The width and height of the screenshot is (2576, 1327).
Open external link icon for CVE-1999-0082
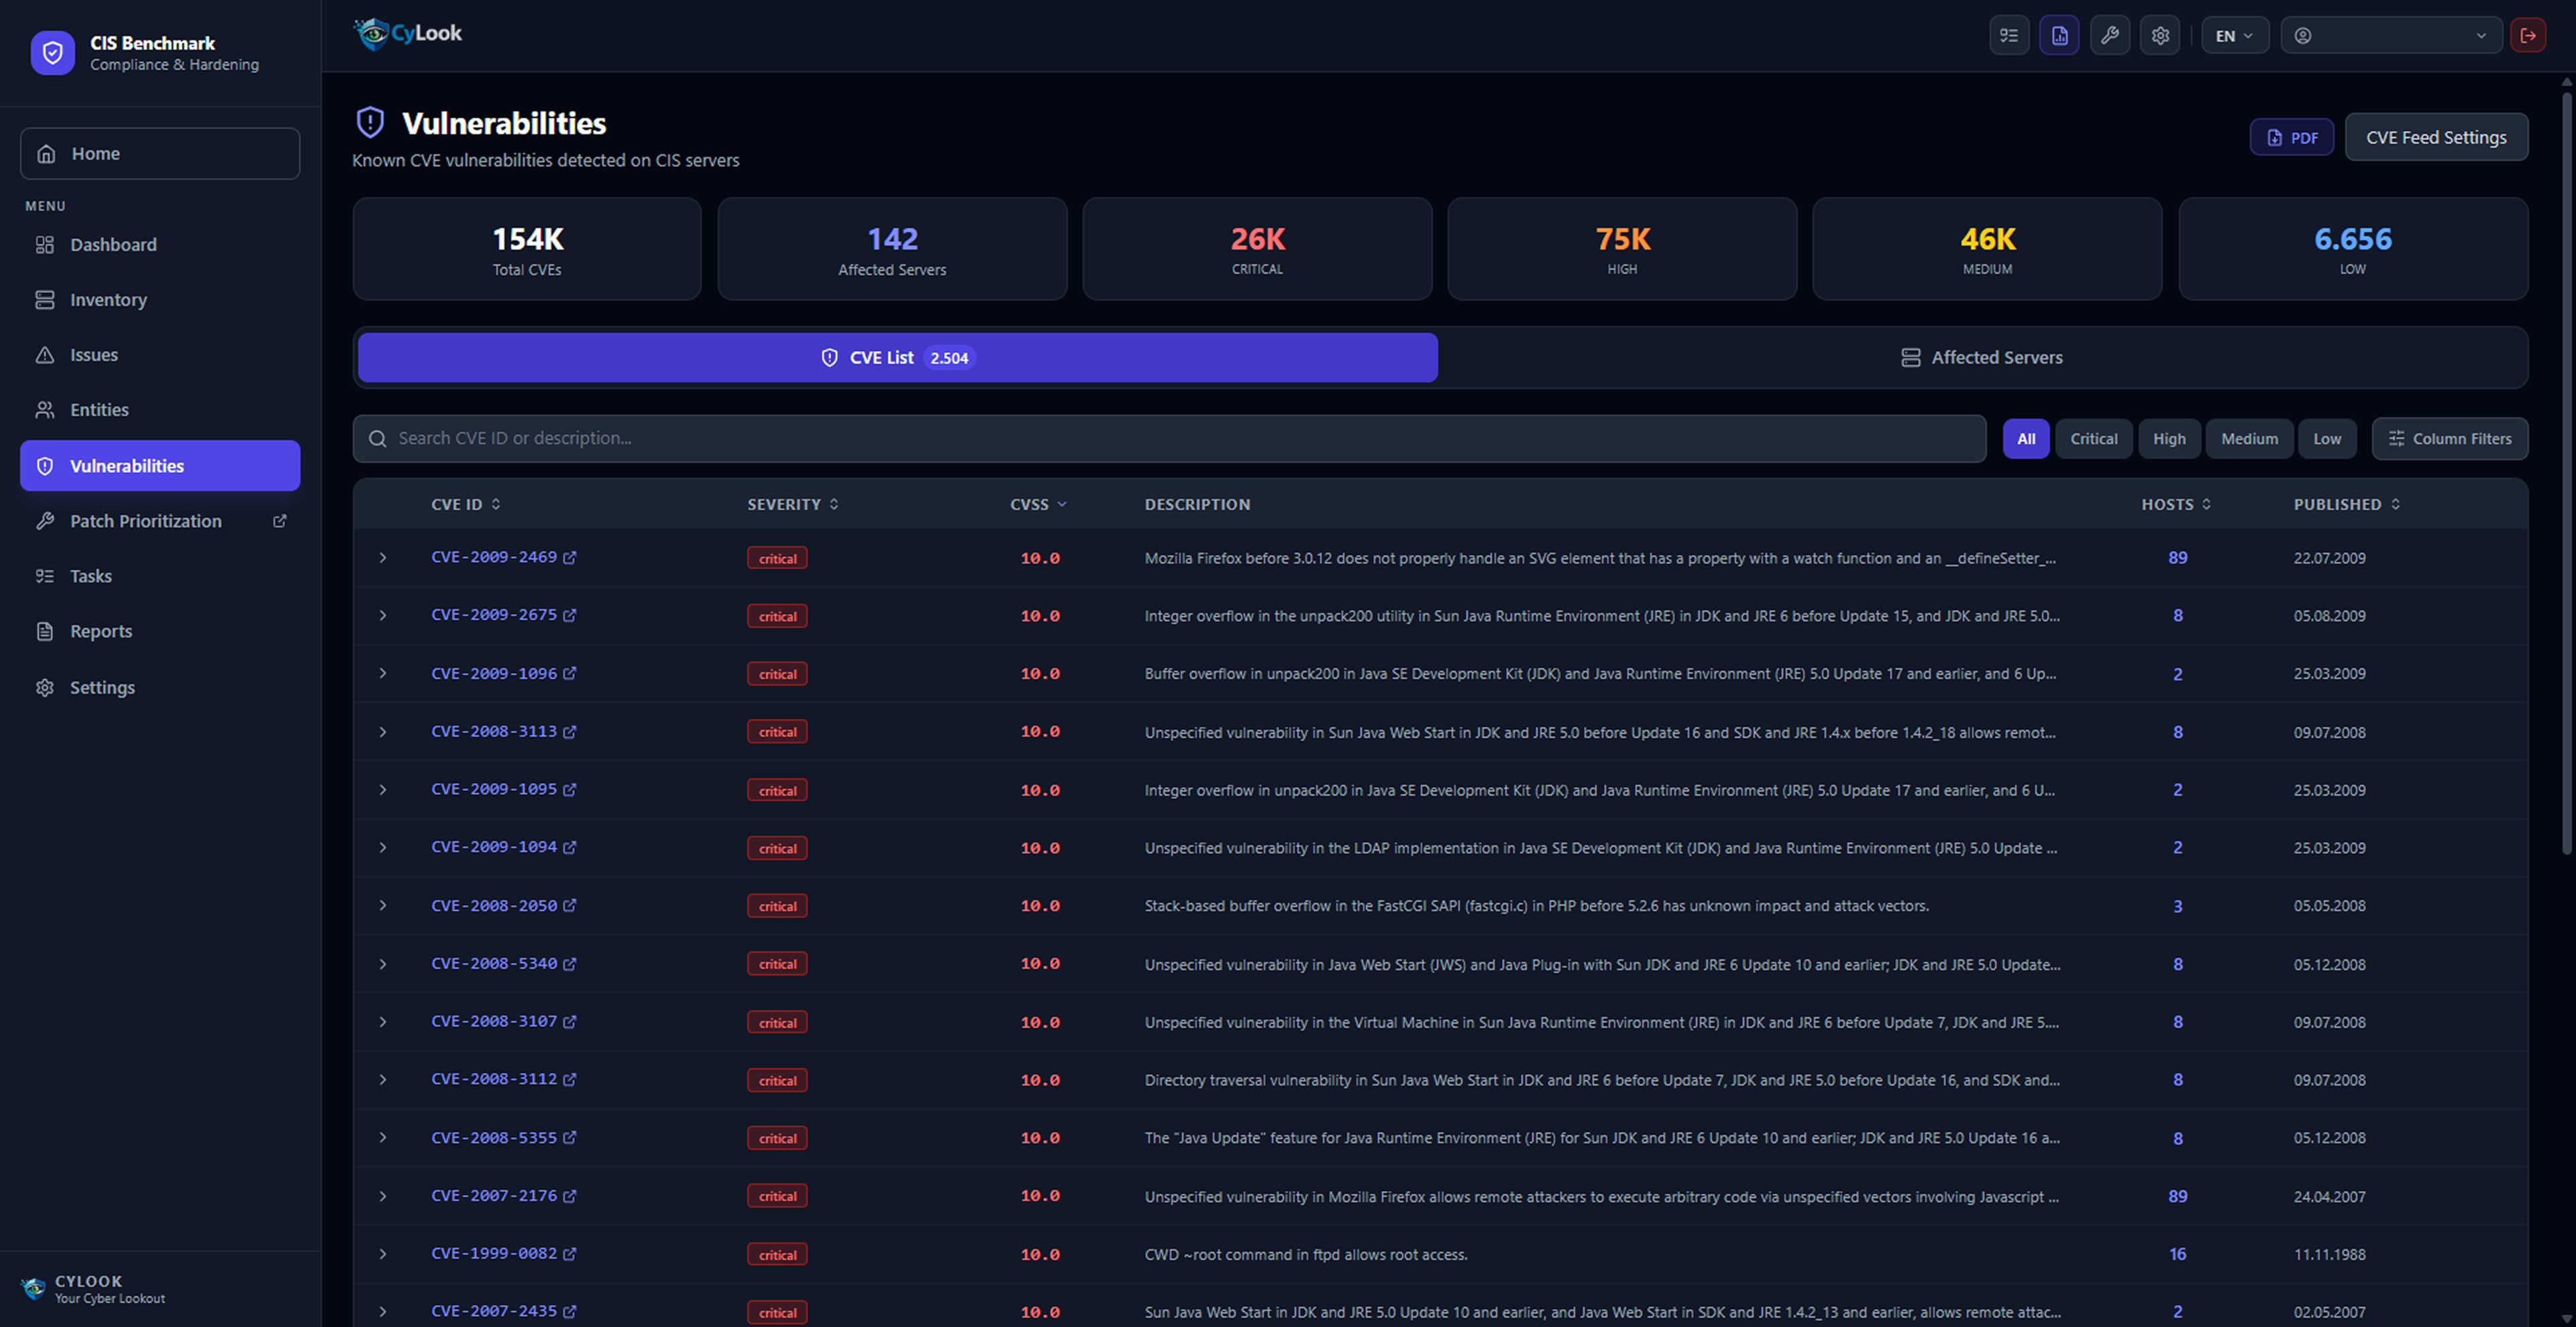point(570,1254)
